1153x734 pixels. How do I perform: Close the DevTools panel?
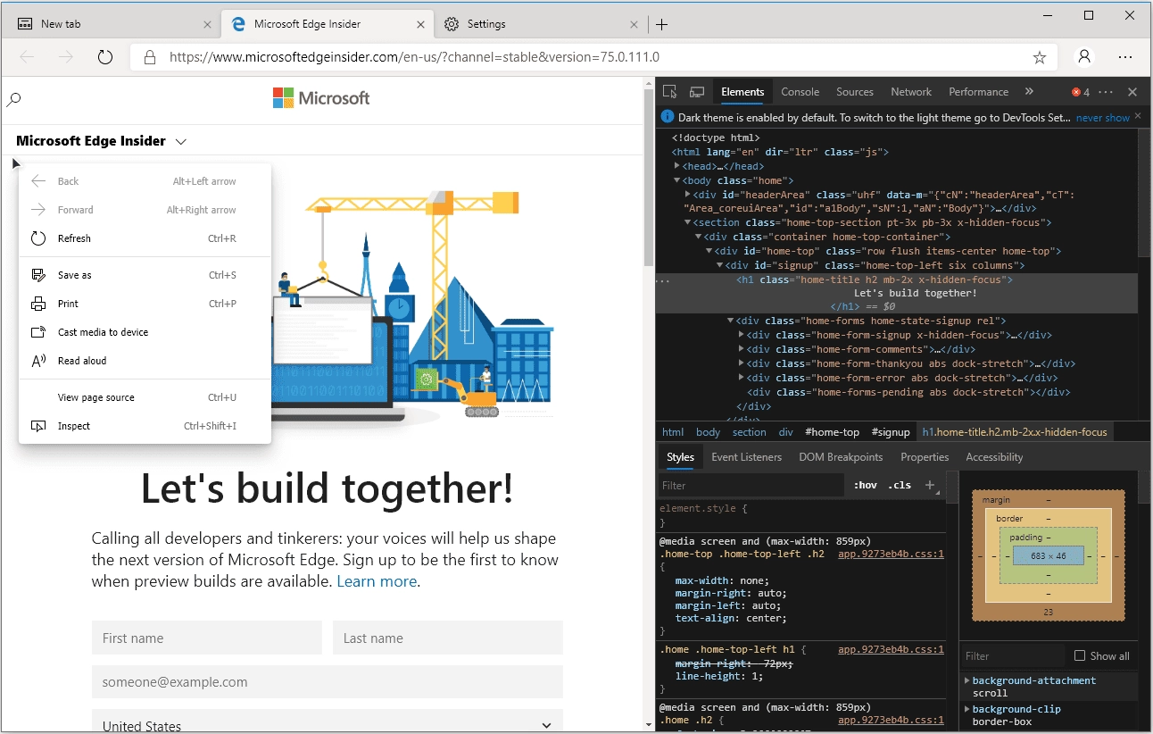click(x=1132, y=92)
